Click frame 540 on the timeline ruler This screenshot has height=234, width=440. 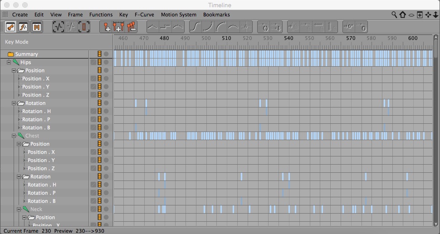coord(288,38)
